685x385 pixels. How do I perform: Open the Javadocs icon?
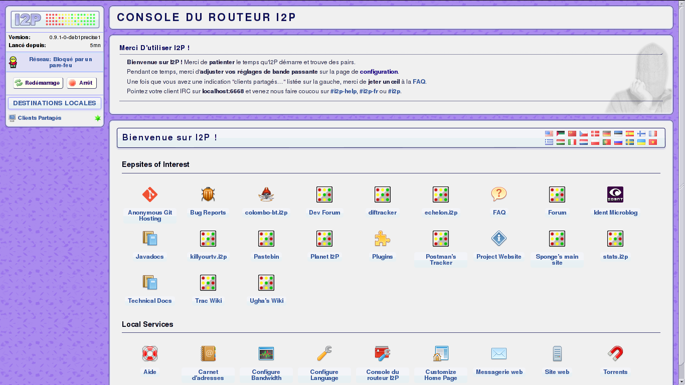[x=149, y=238]
